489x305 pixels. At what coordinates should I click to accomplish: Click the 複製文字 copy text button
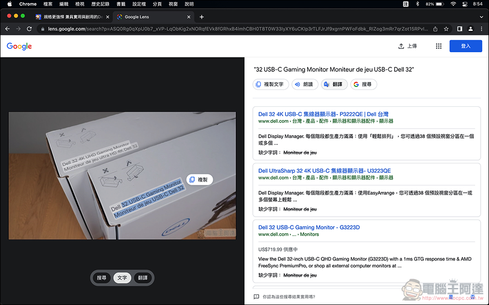coord(270,84)
